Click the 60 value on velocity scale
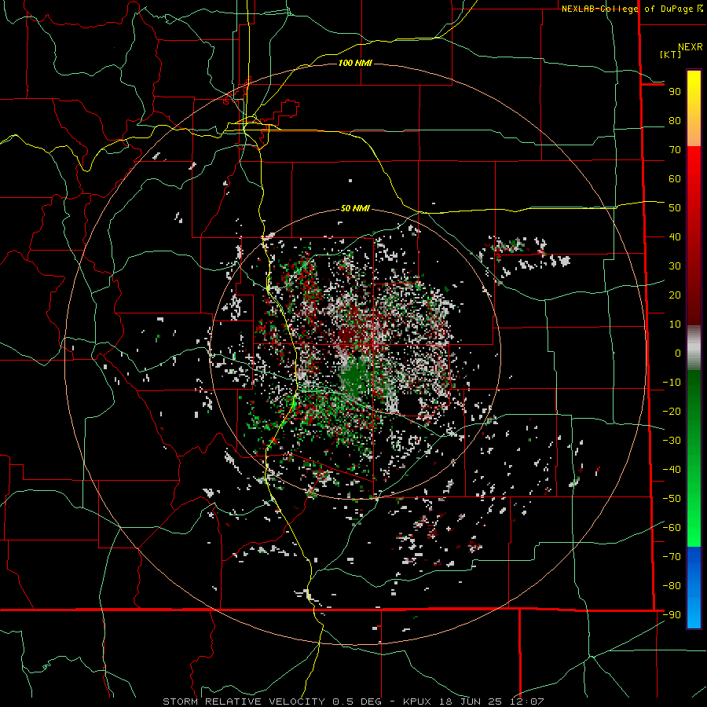This screenshot has height=707, width=707. click(675, 179)
